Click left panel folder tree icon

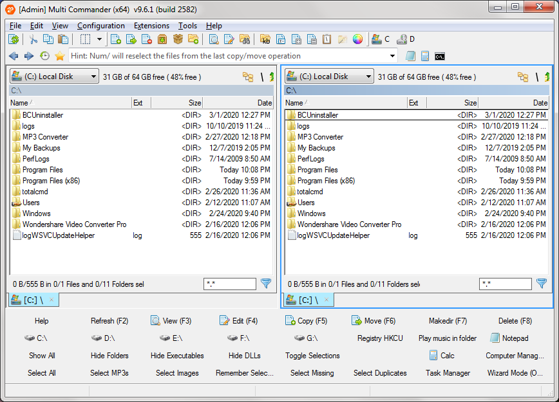(248, 77)
